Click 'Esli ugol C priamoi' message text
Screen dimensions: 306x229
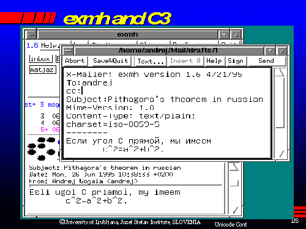pos(105,192)
